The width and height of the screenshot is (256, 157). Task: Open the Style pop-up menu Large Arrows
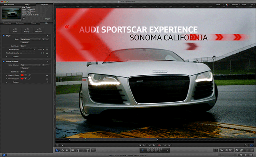point(30,39)
